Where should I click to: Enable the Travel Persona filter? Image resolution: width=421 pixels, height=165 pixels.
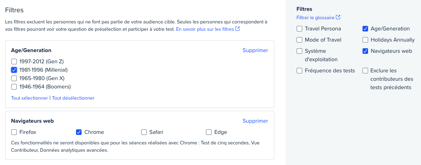[x=299, y=29]
